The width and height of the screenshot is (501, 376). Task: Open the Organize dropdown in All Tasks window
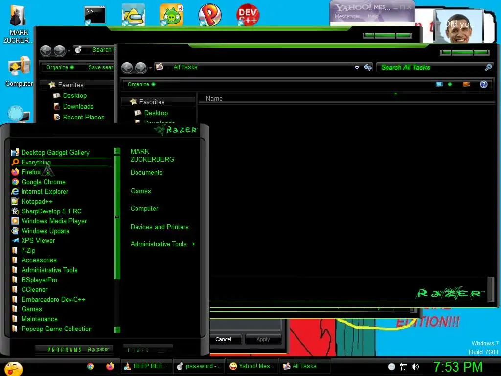(x=141, y=84)
